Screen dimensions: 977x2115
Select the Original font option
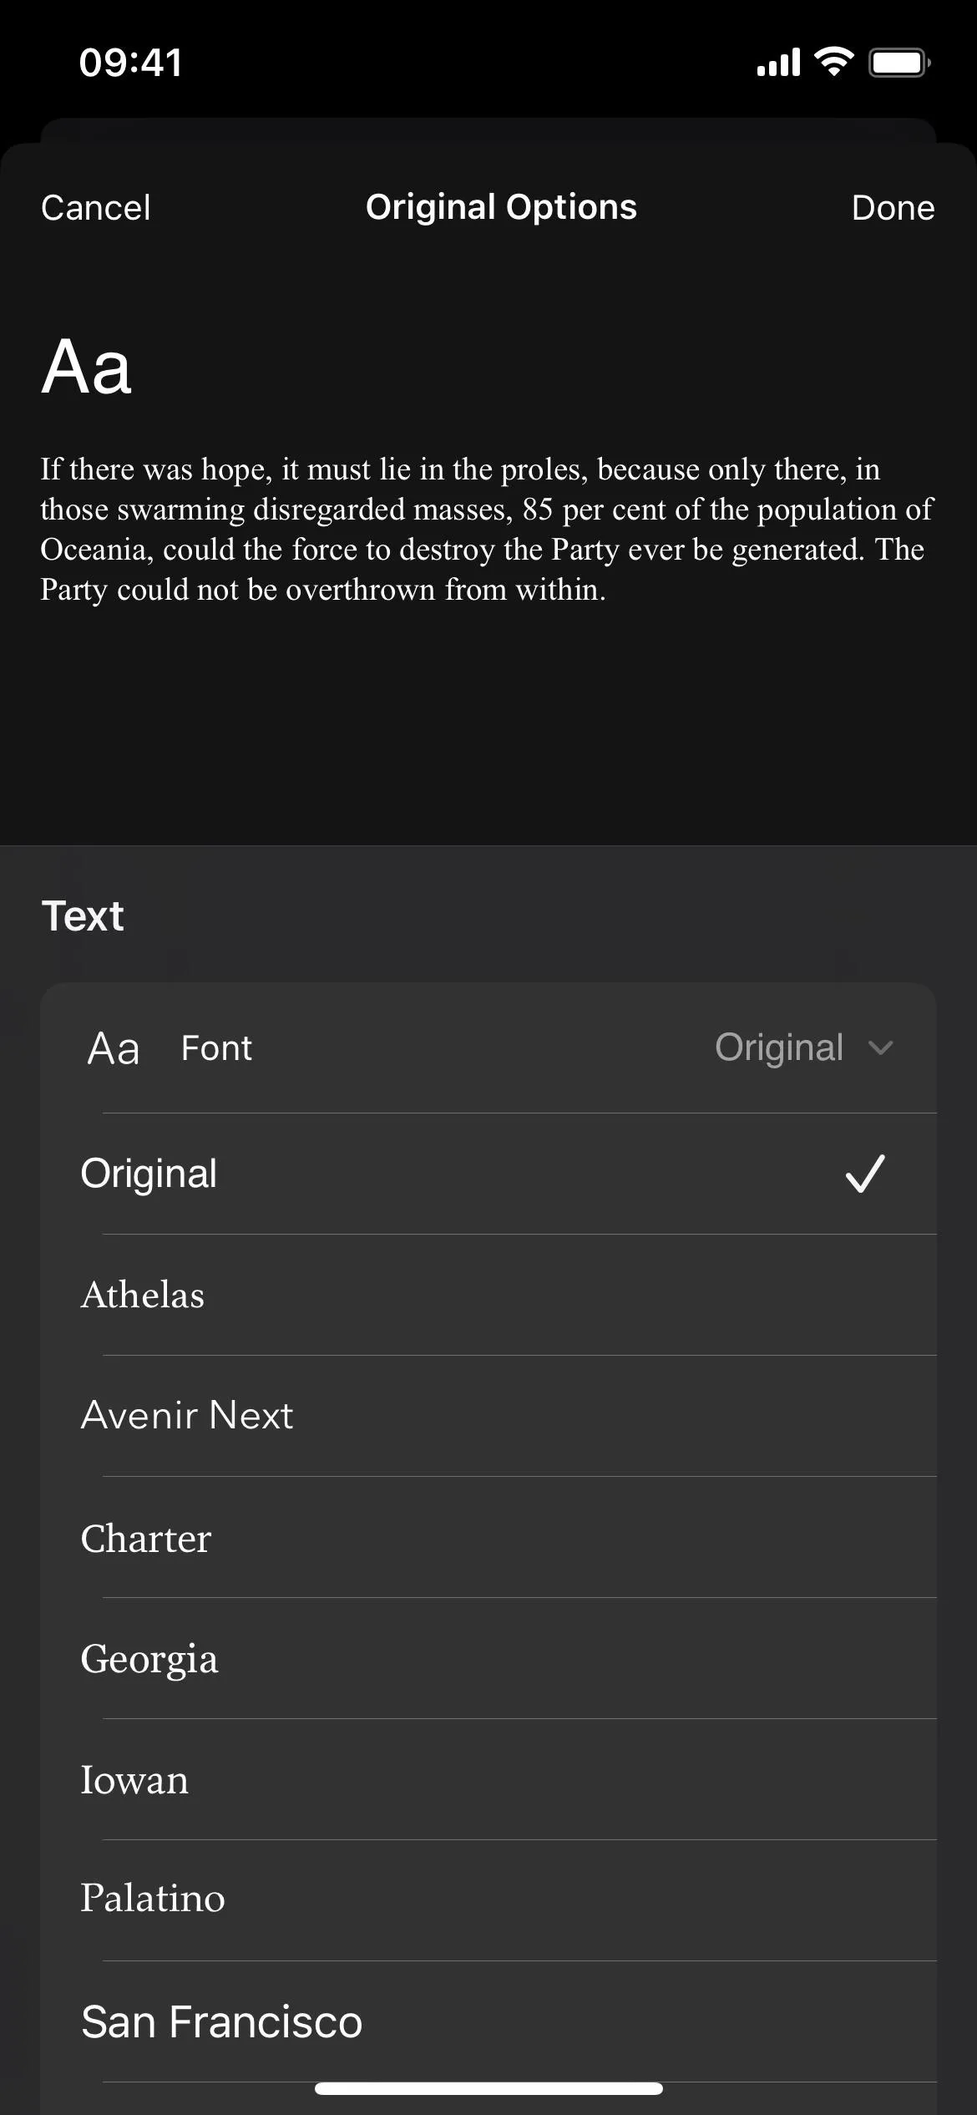coord(488,1174)
